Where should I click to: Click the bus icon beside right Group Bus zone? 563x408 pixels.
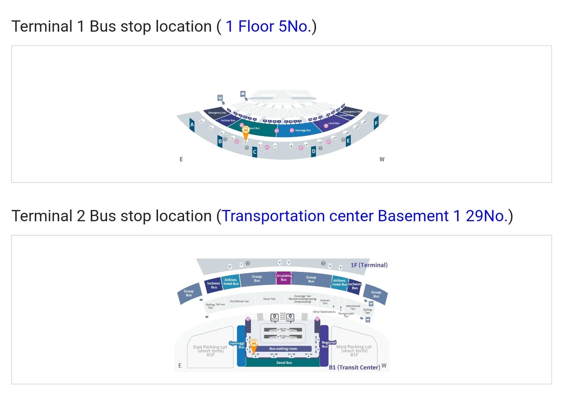[x=371, y=304]
